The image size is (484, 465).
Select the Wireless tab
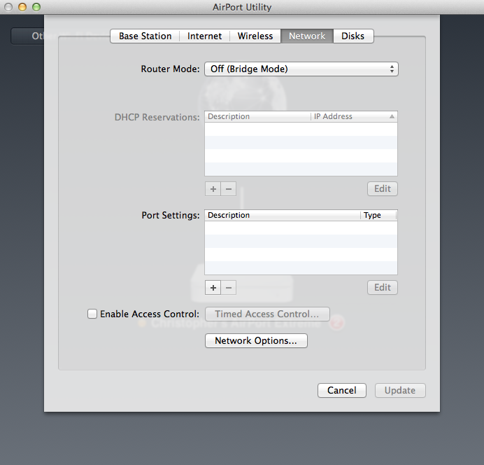point(255,36)
